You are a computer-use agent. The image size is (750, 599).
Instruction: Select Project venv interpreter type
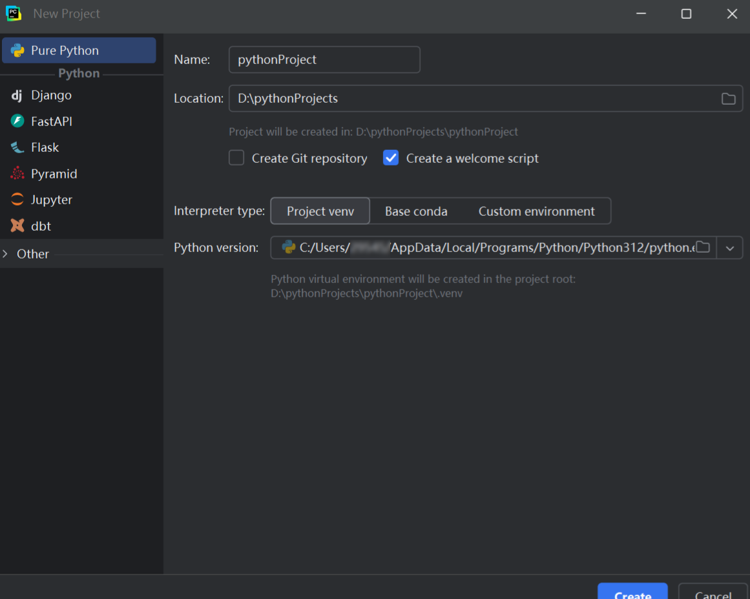[320, 211]
